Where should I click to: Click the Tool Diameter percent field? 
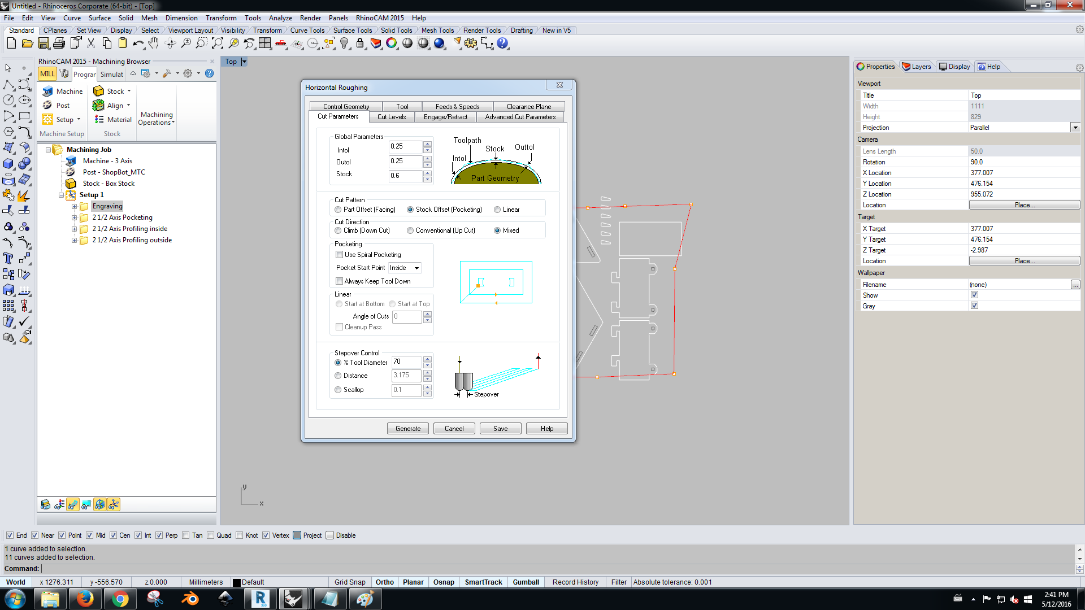[406, 362]
